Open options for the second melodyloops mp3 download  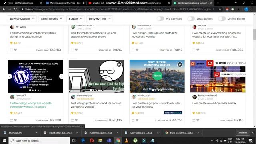(117, 133)
